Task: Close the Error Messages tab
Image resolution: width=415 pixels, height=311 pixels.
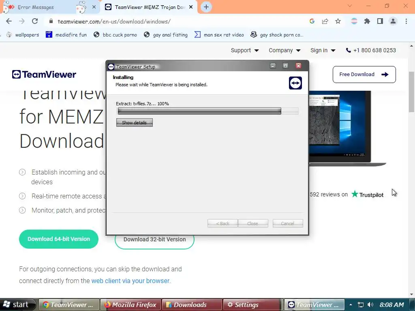Action: click(94, 7)
